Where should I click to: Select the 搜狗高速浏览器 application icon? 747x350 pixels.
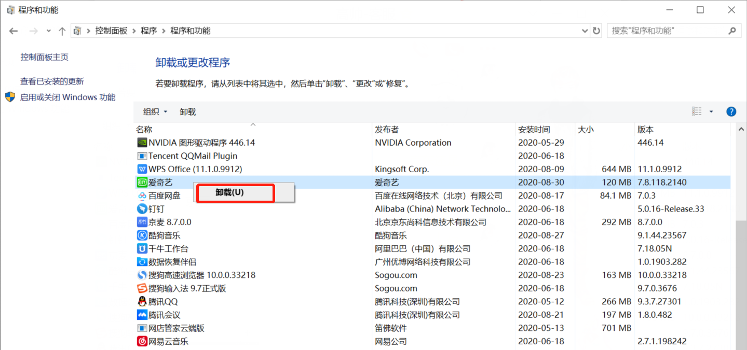coord(142,275)
